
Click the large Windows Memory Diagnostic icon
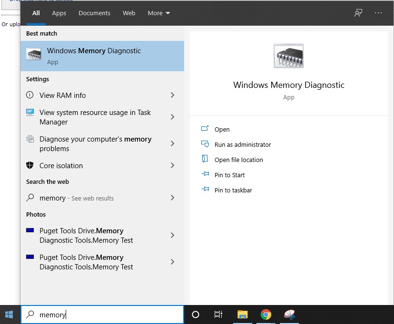coord(288,56)
